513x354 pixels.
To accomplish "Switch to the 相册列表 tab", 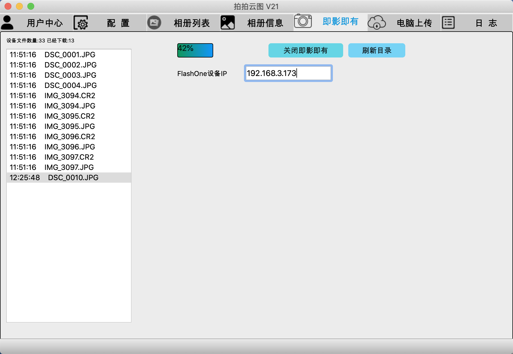I will [192, 23].
